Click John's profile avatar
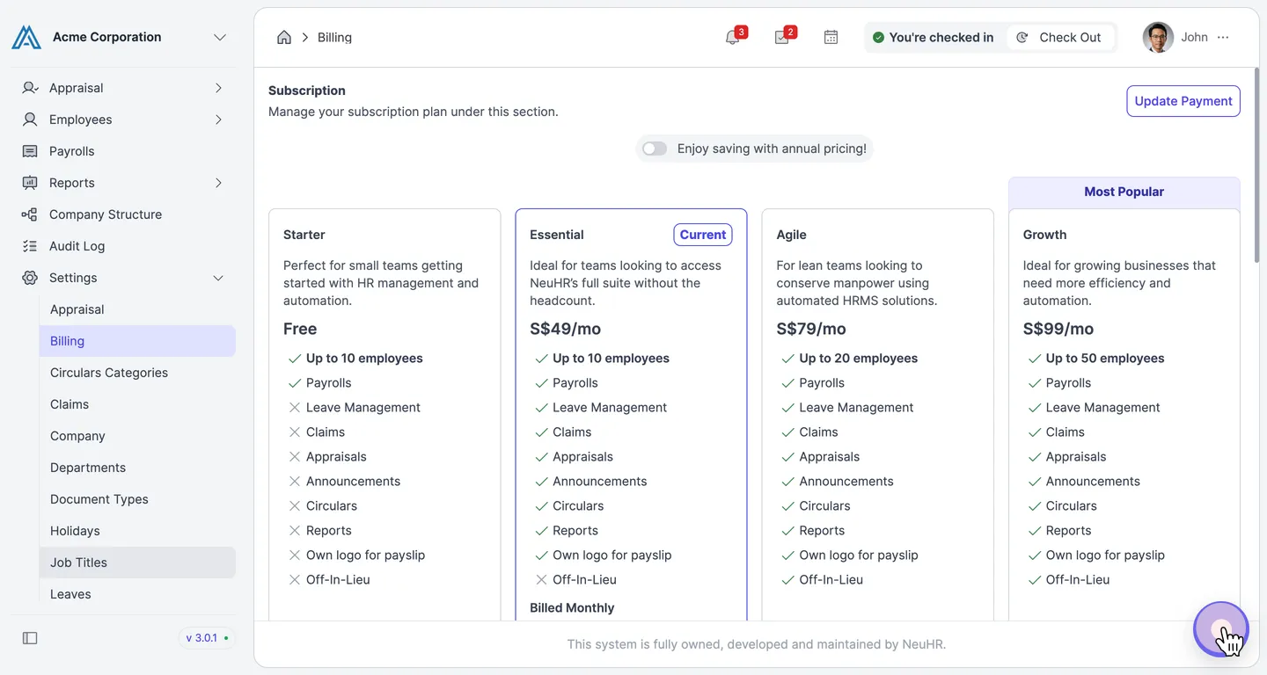This screenshot has width=1267, height=675. [1158, 37]
